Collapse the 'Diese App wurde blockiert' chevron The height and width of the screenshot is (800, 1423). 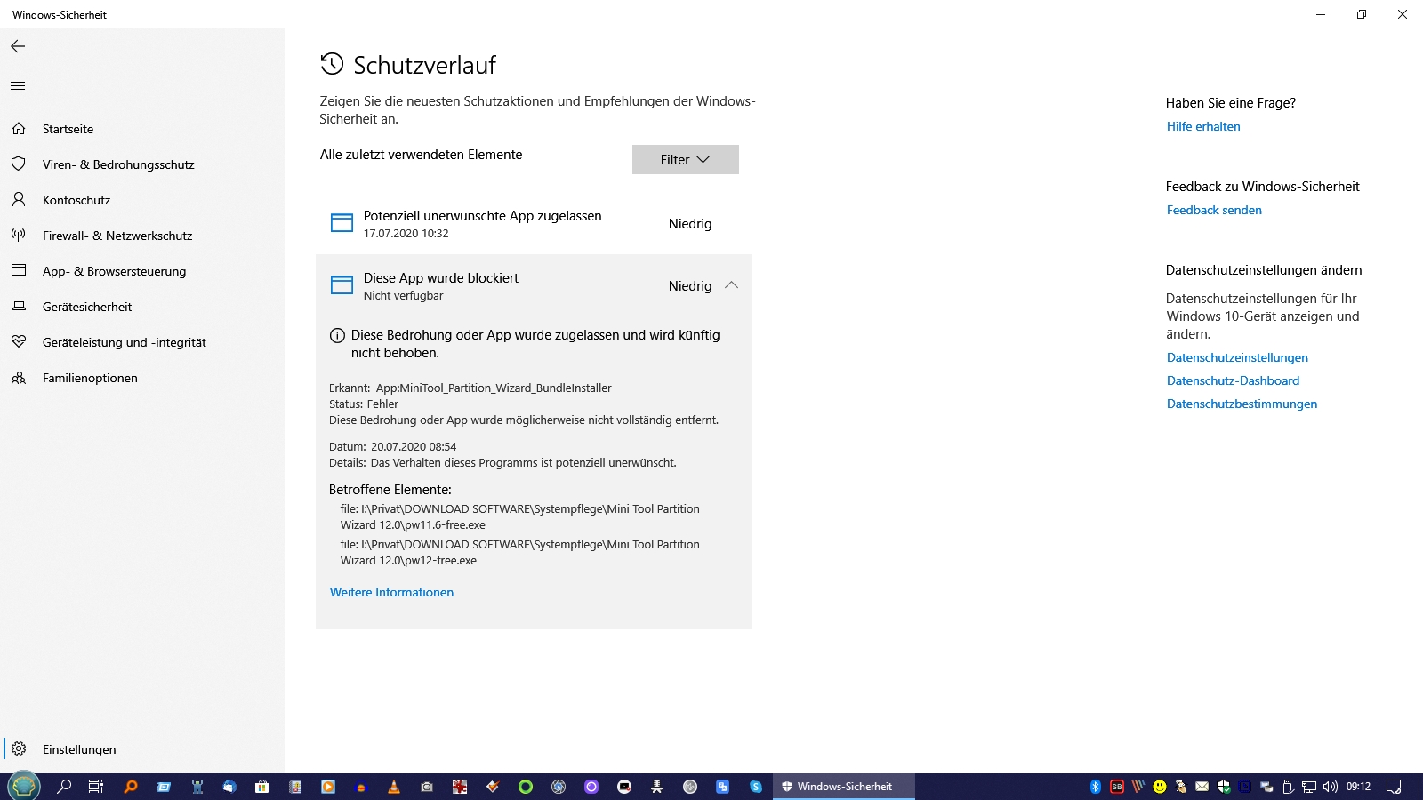[x=731, y=285]
